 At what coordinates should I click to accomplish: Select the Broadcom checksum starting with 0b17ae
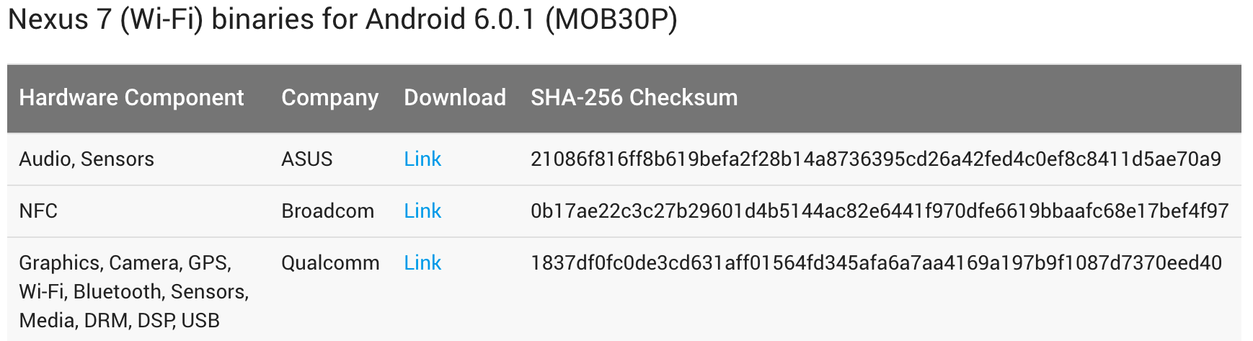click(x=880, y=211)
